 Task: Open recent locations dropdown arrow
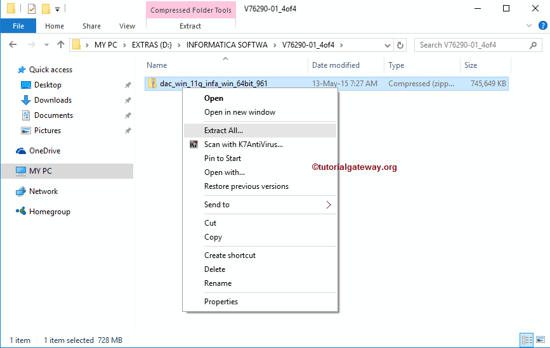(46, 45)
